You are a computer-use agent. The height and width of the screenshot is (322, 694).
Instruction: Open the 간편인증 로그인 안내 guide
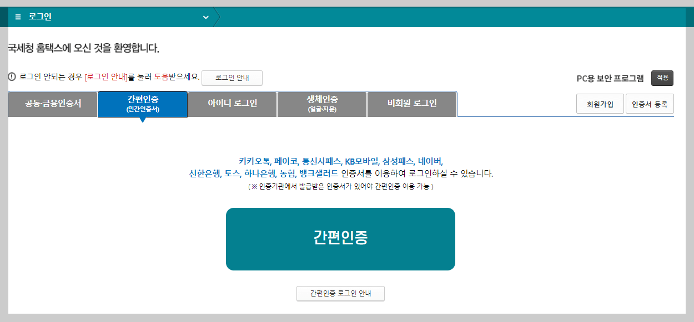(340, 293)
